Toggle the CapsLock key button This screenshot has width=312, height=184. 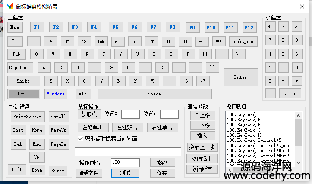(20, 67)
